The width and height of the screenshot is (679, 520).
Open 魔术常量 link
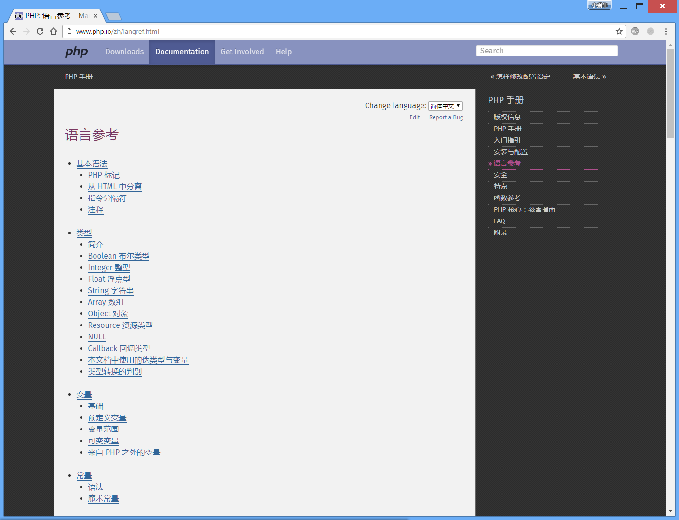(103, 499)
